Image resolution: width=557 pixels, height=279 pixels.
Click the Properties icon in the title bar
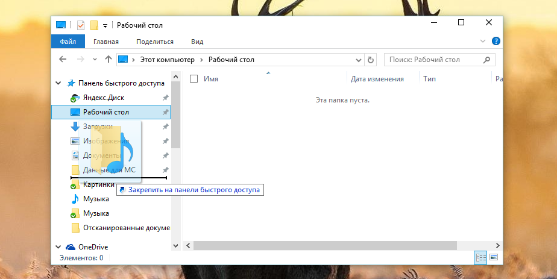[x=81, y=25]
